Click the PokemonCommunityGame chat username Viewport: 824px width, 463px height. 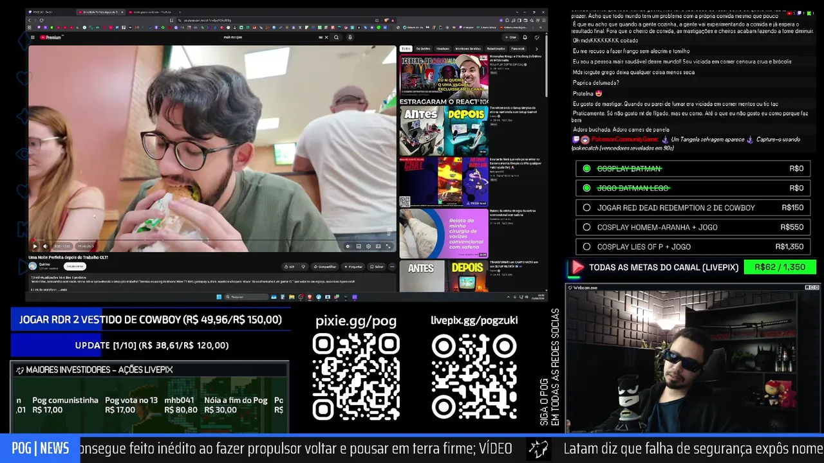click(x=624, y=140)
